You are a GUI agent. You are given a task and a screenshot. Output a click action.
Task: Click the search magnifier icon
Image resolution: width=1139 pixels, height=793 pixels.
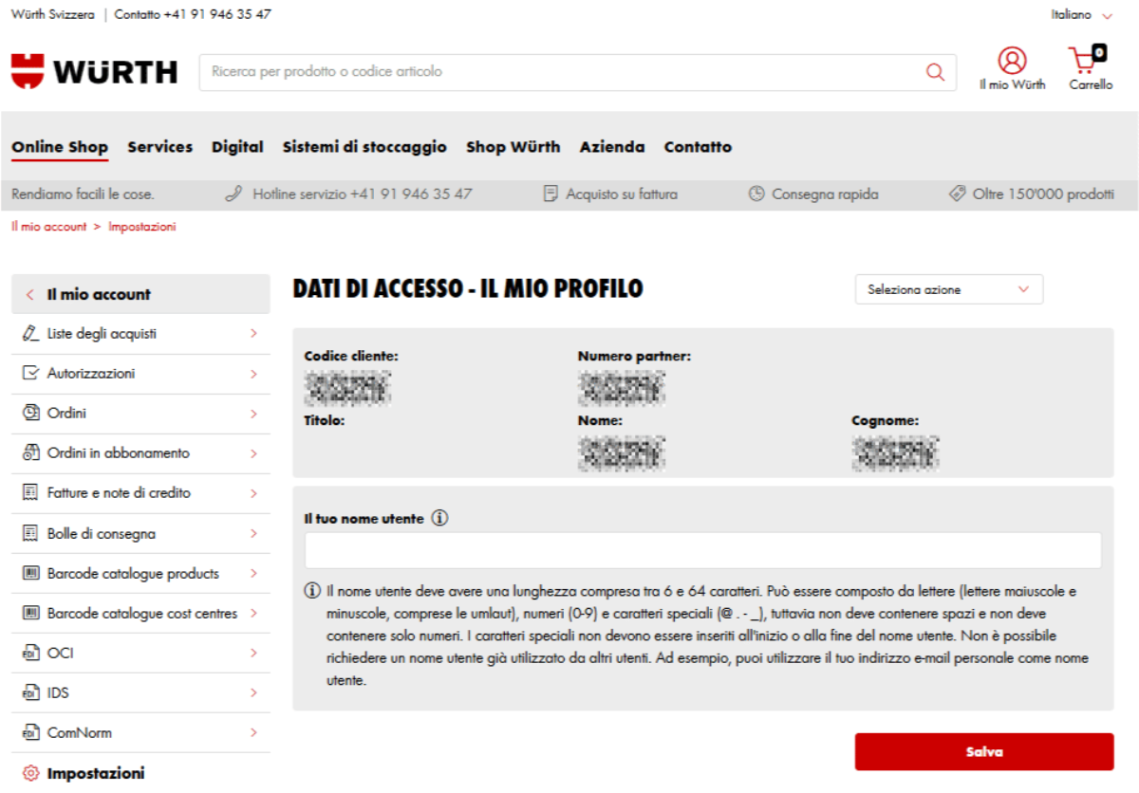tap(935, 72)
